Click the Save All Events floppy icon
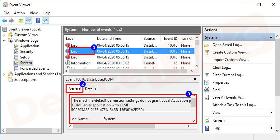Screen dimensions: 280x140 click(207, 97)
